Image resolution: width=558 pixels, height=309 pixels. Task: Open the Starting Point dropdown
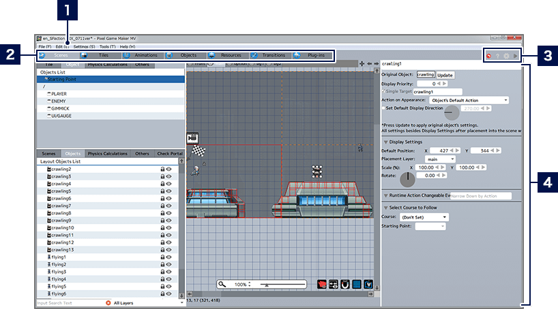(430, 226)
